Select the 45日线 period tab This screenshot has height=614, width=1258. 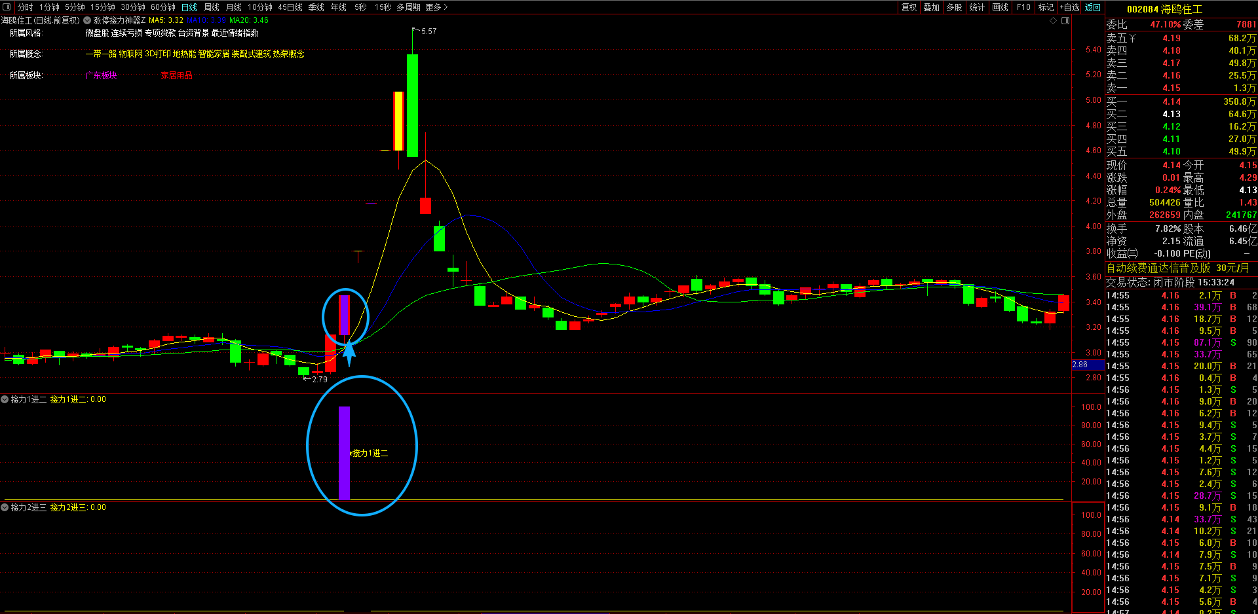click(290, 7)
